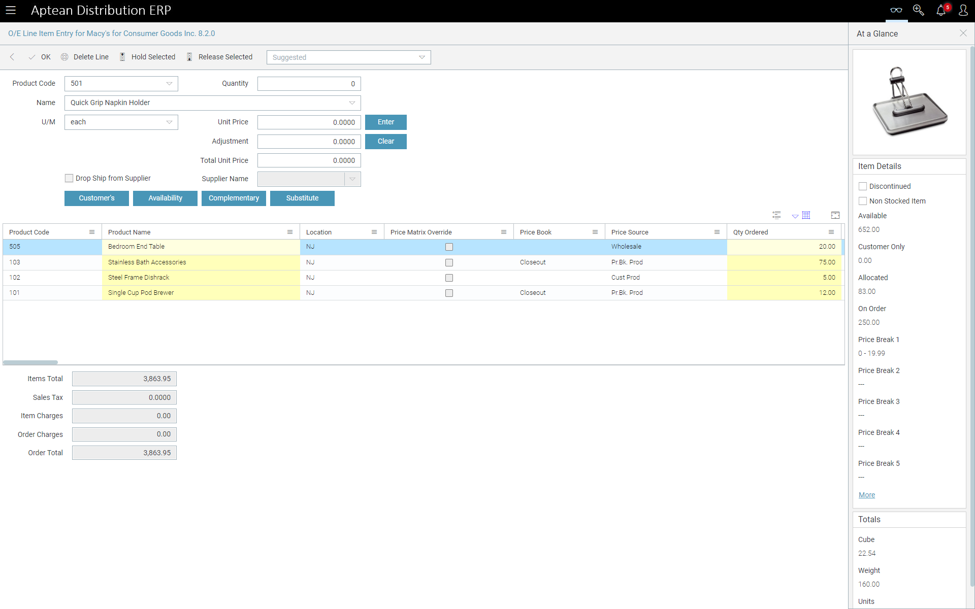Expand the Suggested order dropdown
The height and width of the screenshot is (609, 975).
tap(422, 57)
